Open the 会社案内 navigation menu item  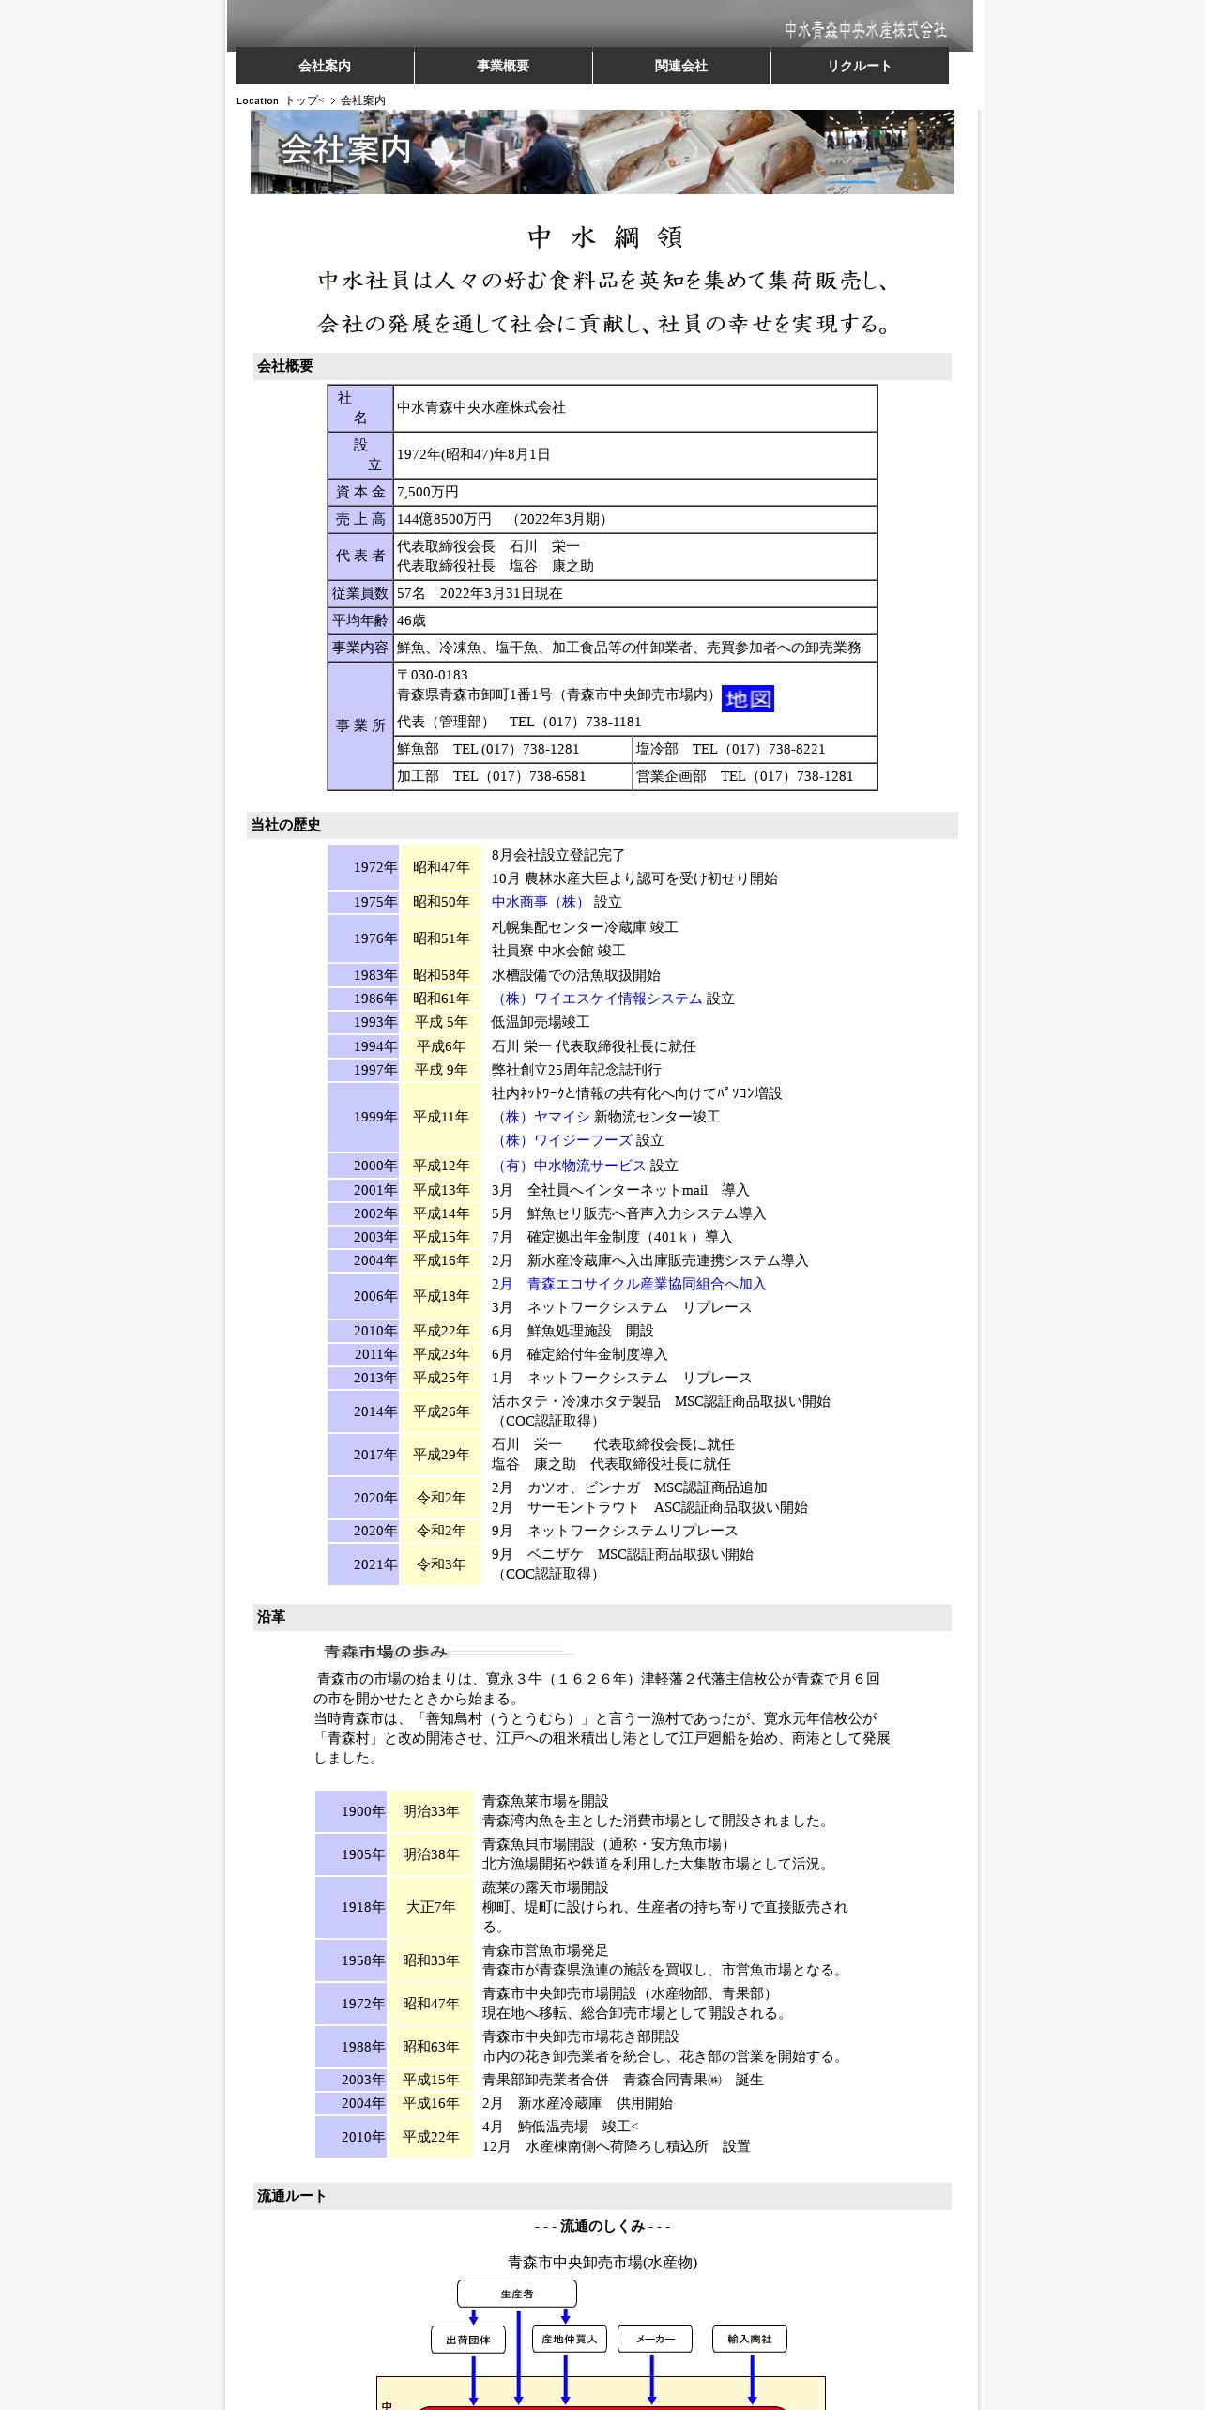click(x=325, y=67)
